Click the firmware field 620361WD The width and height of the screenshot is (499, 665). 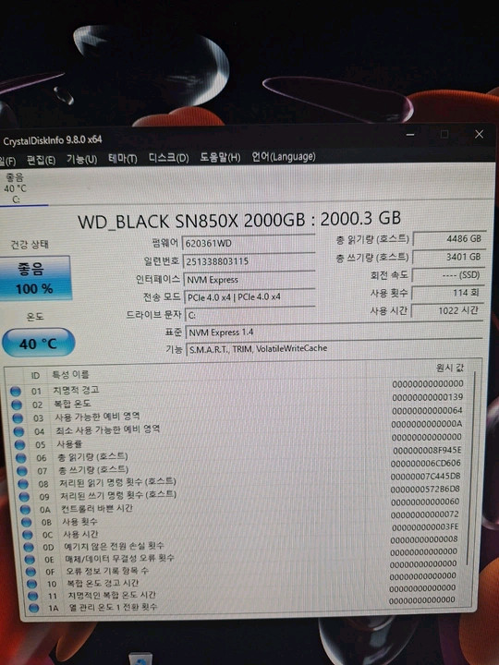click(249, 243)
